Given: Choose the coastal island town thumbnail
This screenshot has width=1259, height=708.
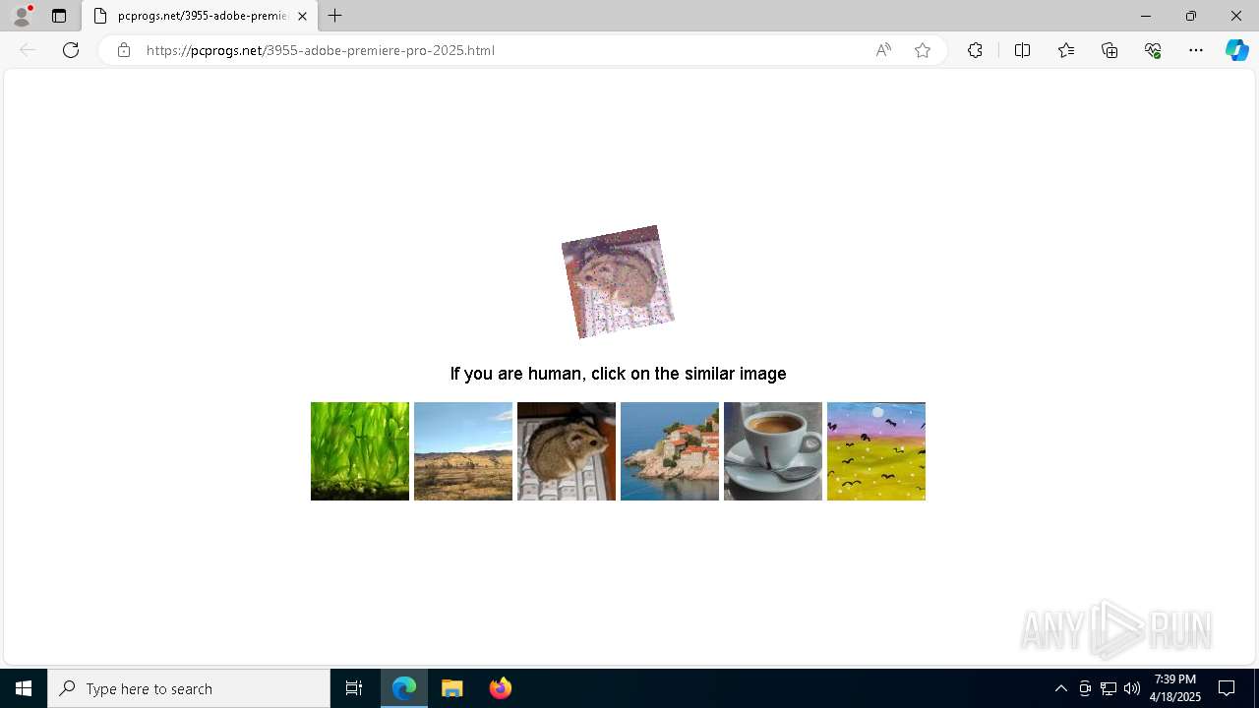Looking at the screenshot, I should (x=670, y=451).
